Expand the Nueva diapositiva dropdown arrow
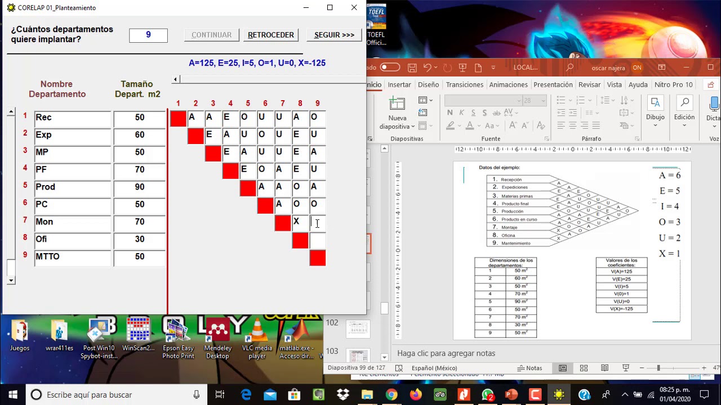 413,127
